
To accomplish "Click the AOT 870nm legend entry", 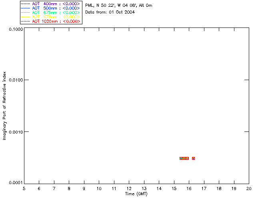I will click(50, 17).
